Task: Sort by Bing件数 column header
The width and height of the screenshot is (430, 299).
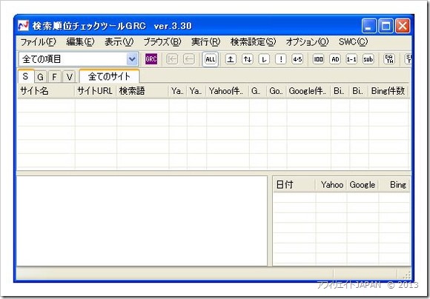Action: click(x=388, y=91)
